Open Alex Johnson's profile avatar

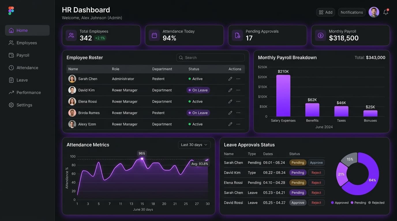coord(374,12)
